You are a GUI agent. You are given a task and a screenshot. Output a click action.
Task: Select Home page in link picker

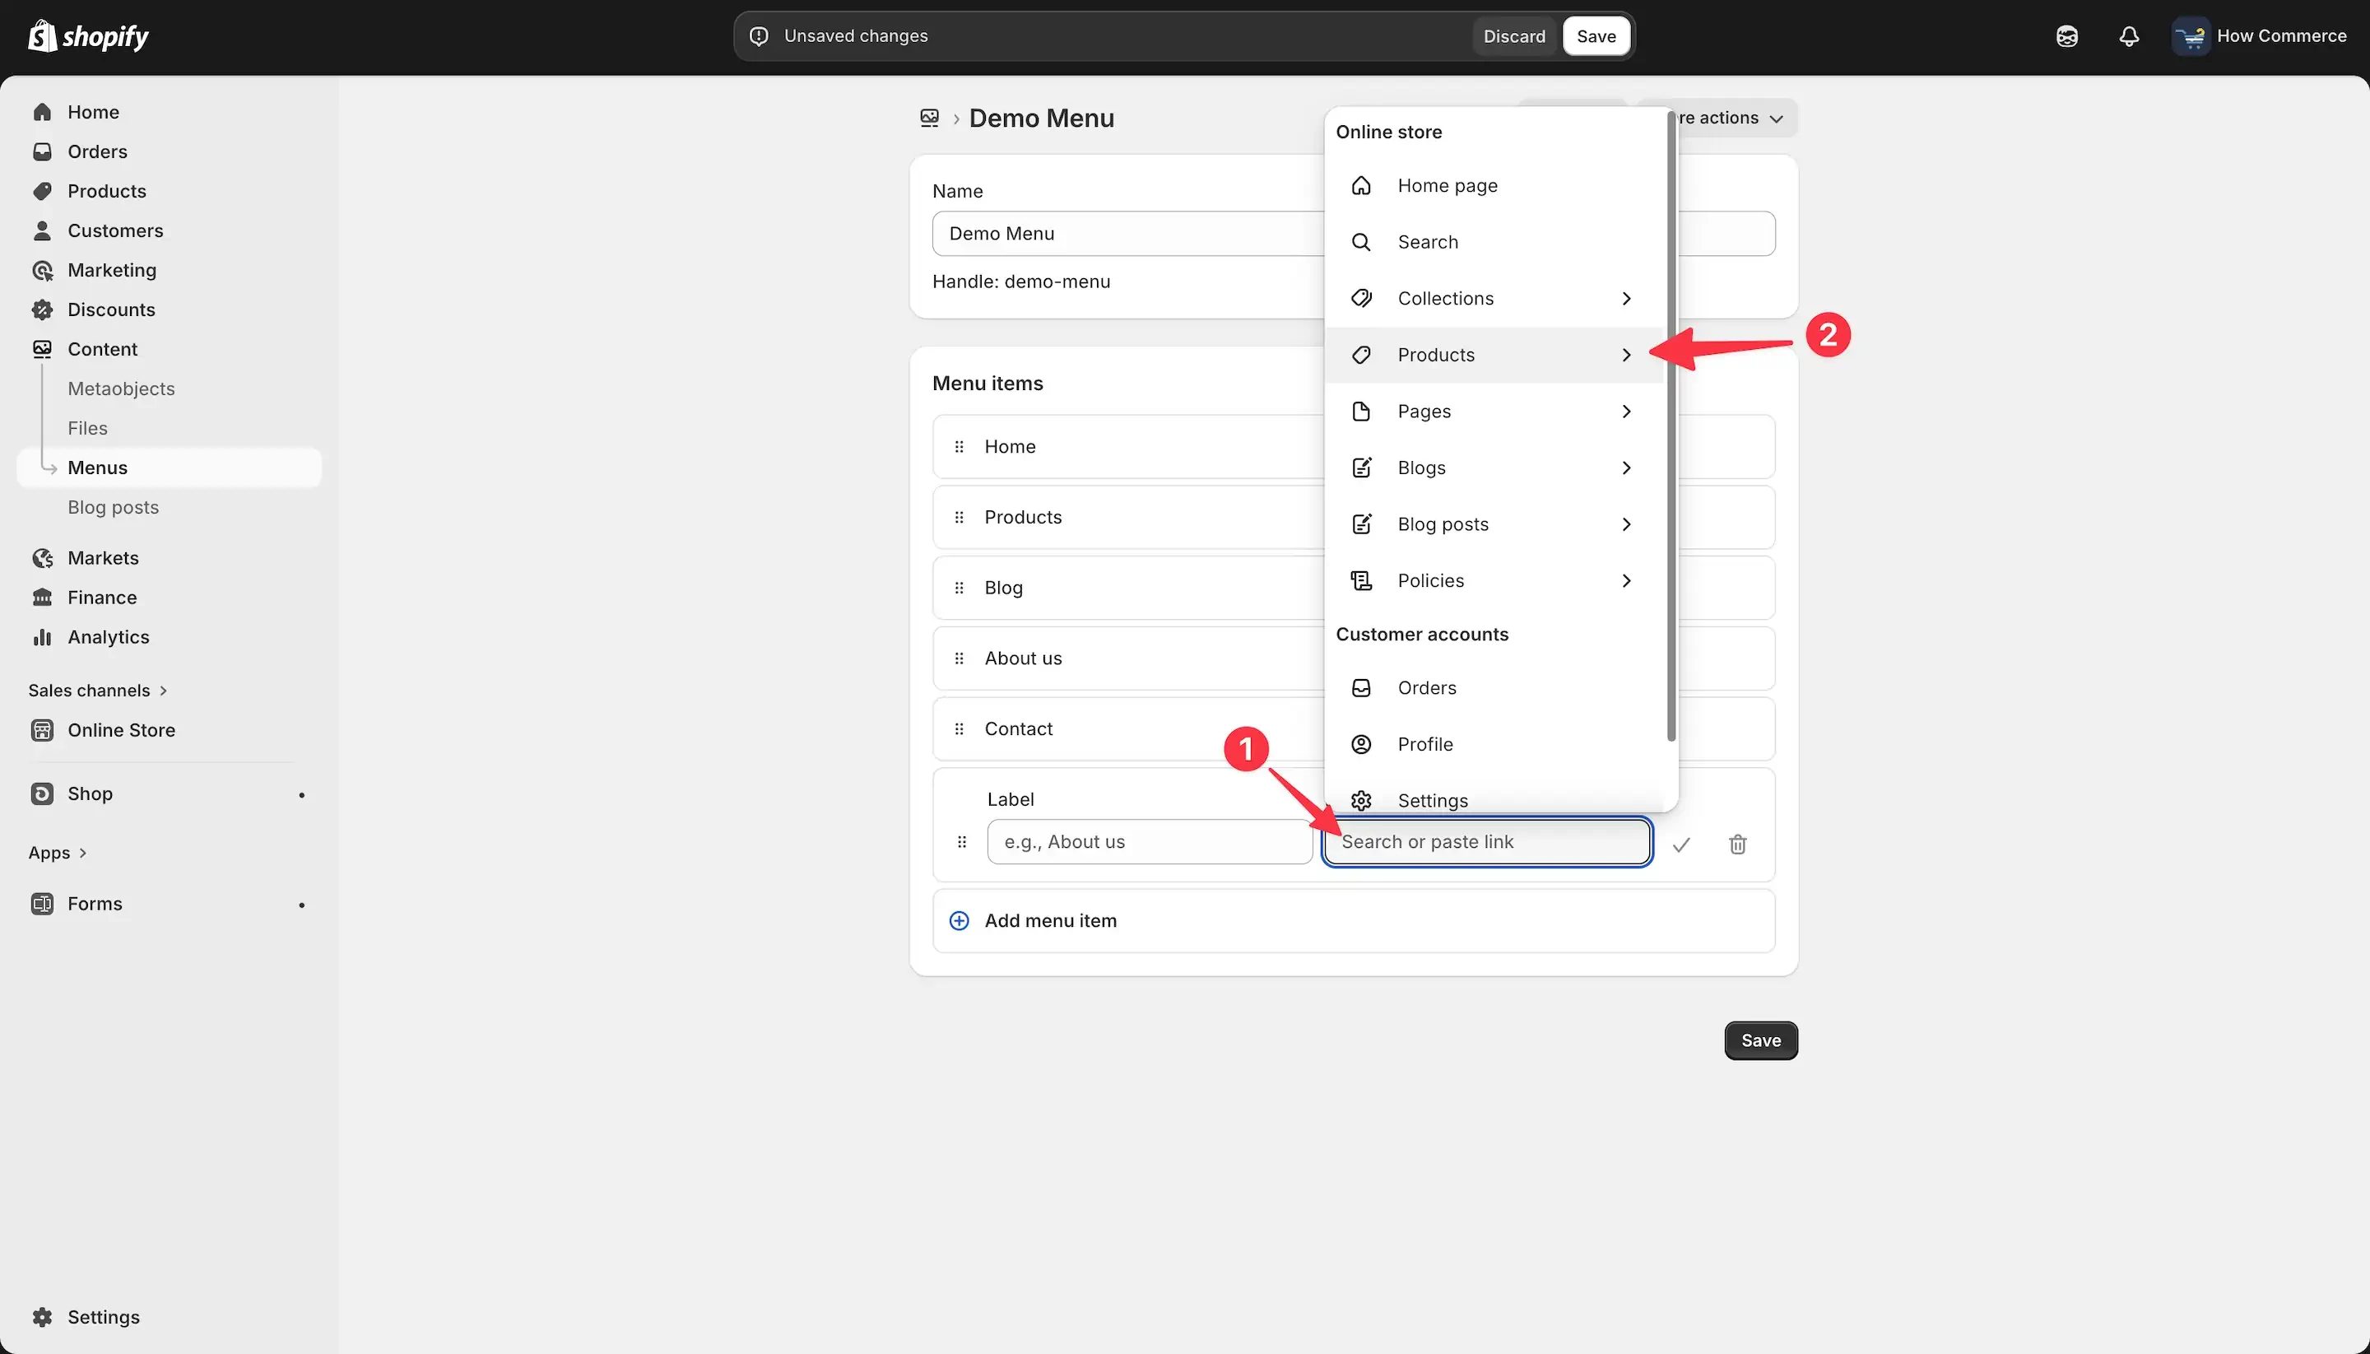[1494, 185]
